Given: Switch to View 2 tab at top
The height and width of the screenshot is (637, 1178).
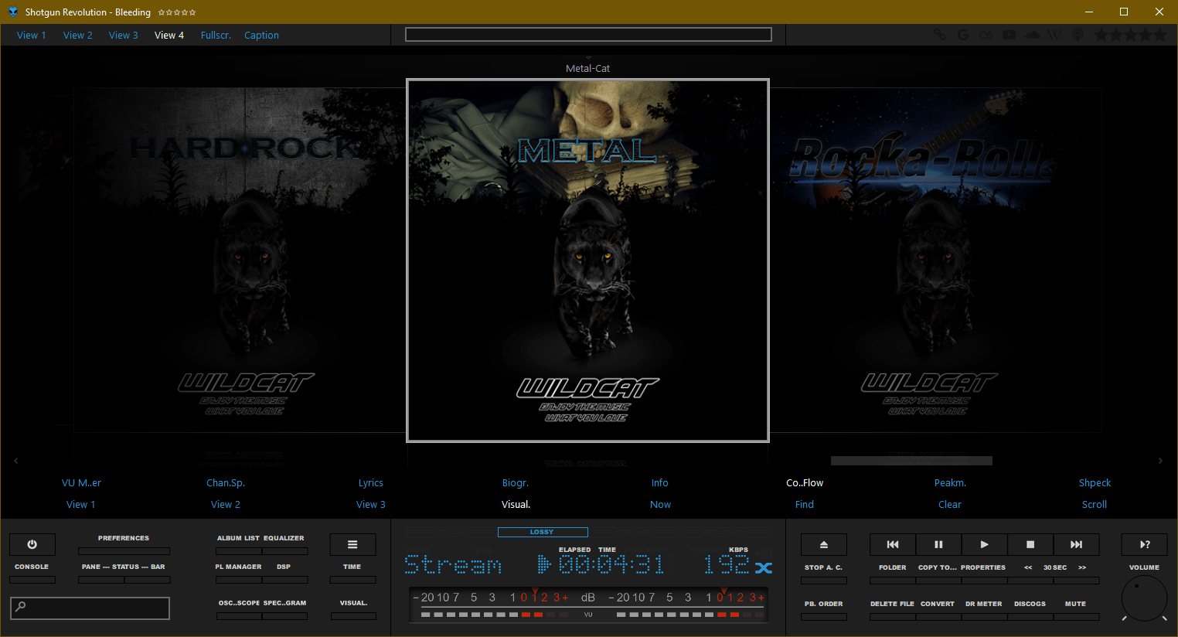Looking at the screenshot, I should [77, 35].
